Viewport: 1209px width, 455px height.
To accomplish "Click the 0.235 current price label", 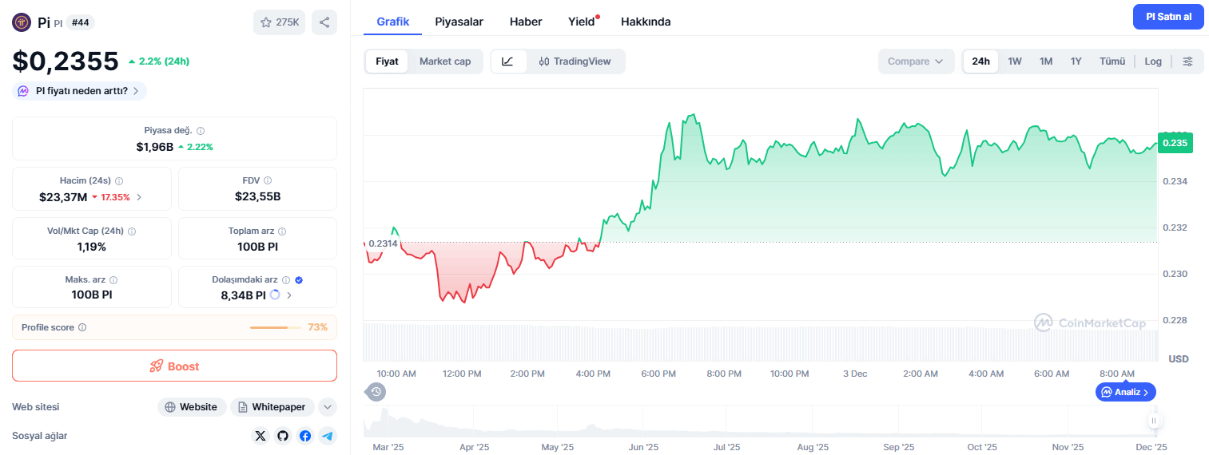I will [x=1175, y=143].
